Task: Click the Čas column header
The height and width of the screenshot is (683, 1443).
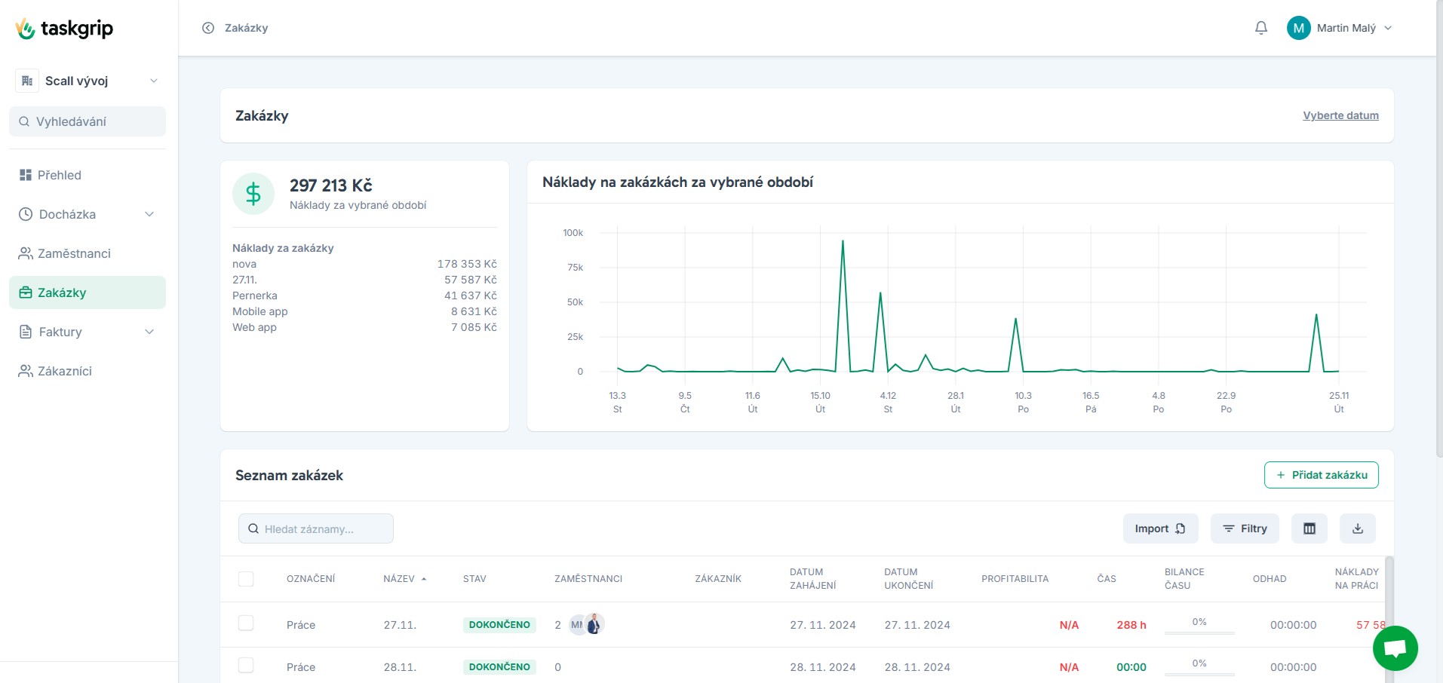Action: pyautogui.click(x=1107, y=579)
